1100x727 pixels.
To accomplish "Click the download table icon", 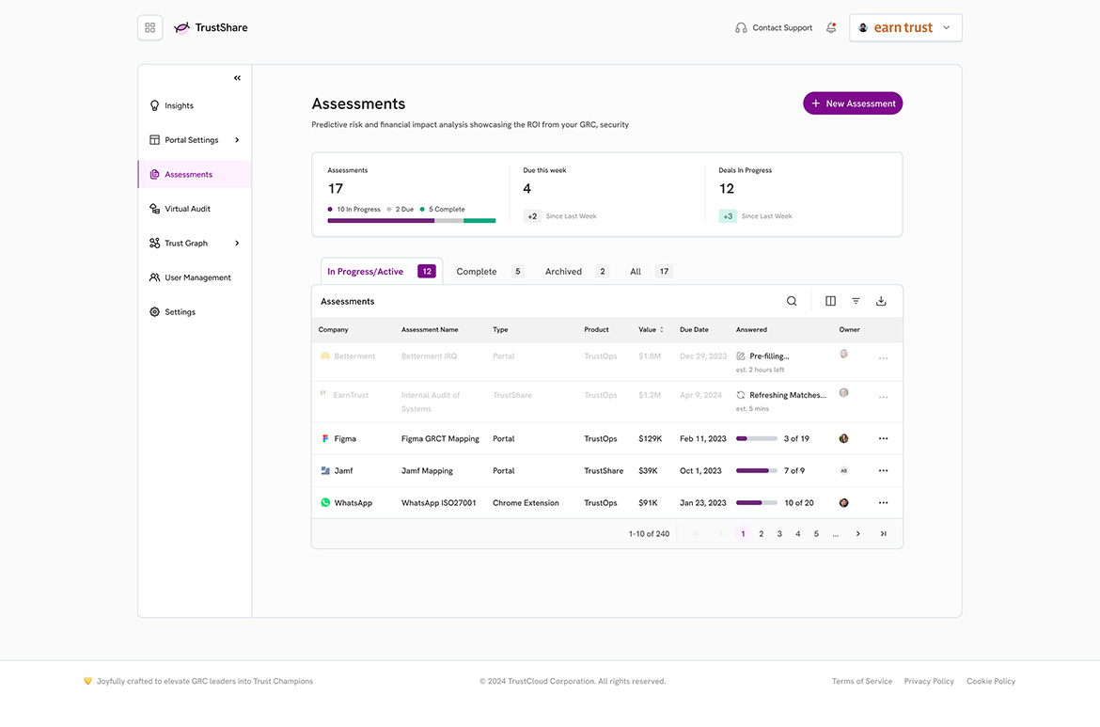I will coord(881,301).
